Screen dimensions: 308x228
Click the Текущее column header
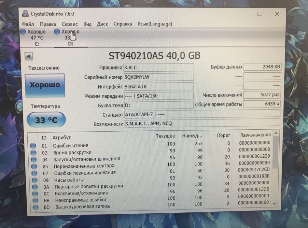pos(165,136)
